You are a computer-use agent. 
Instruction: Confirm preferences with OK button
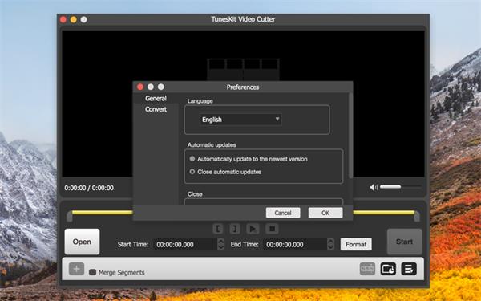point(325,213)
